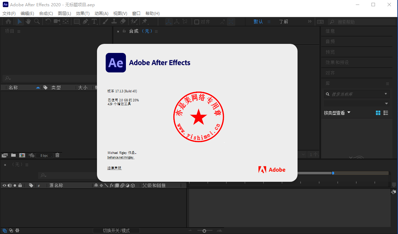Select the Eraser tool
398x234 pixels.
(x=123, y=22)
